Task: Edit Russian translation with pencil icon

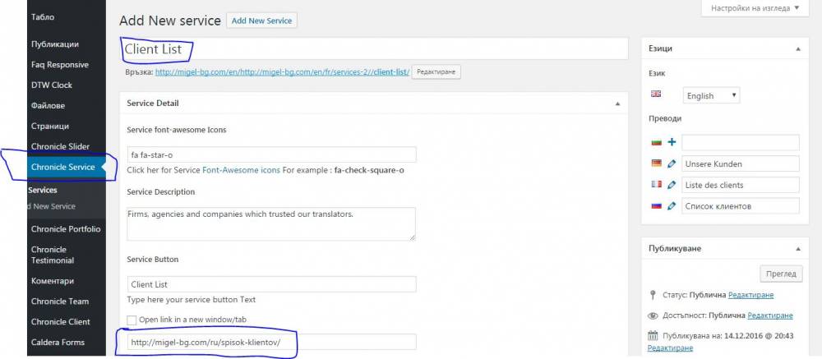Action: pos(672,206)
